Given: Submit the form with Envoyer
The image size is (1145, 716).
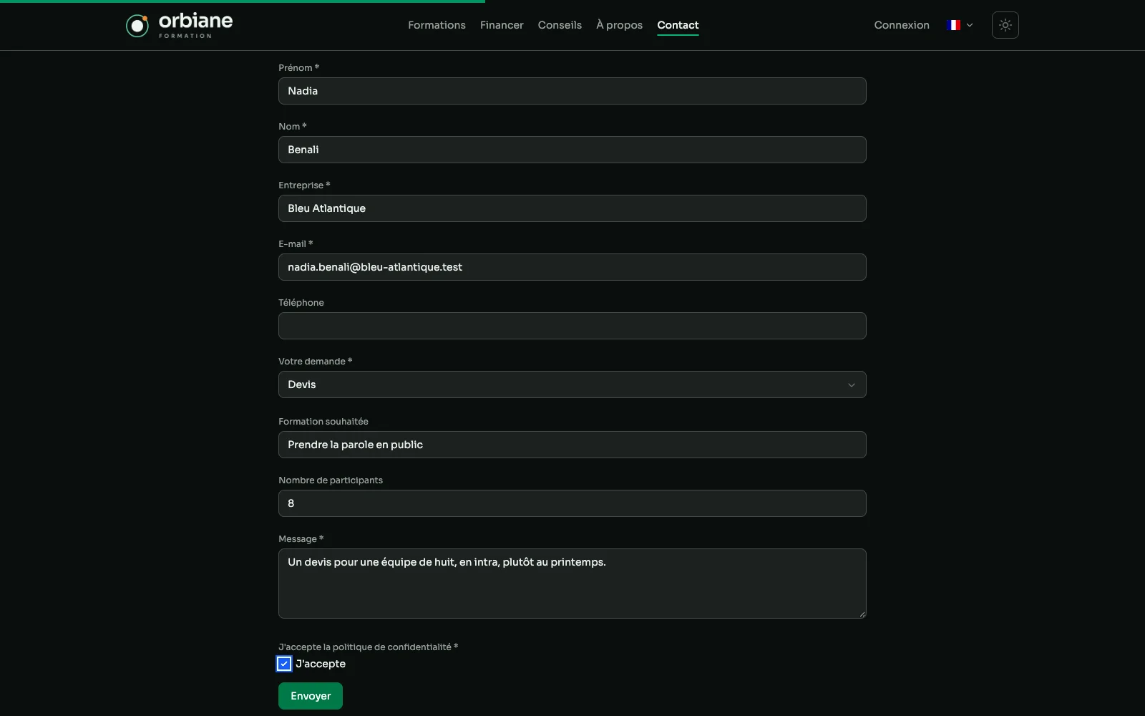Looking at the screenshot, I should coord(311,696).
